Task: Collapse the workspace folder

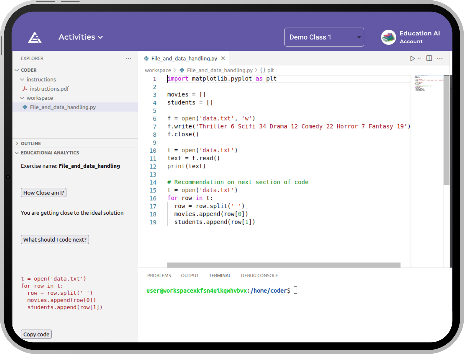Action: click(x=22, y=98)
